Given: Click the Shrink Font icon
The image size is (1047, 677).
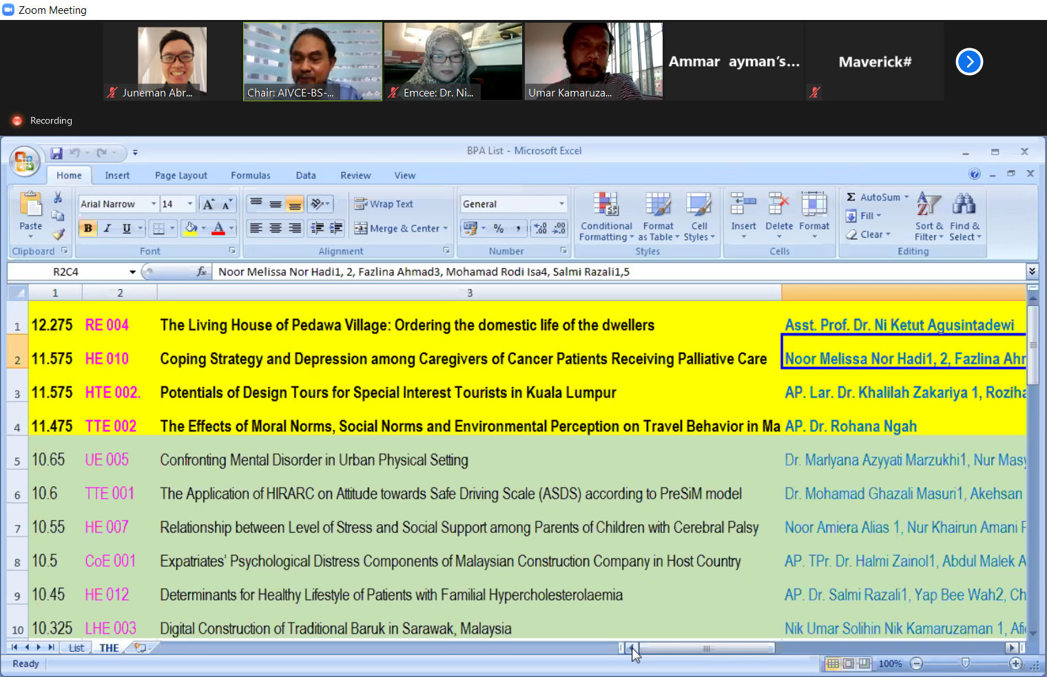Looking at the screenshot, I should tap(227, 204).
